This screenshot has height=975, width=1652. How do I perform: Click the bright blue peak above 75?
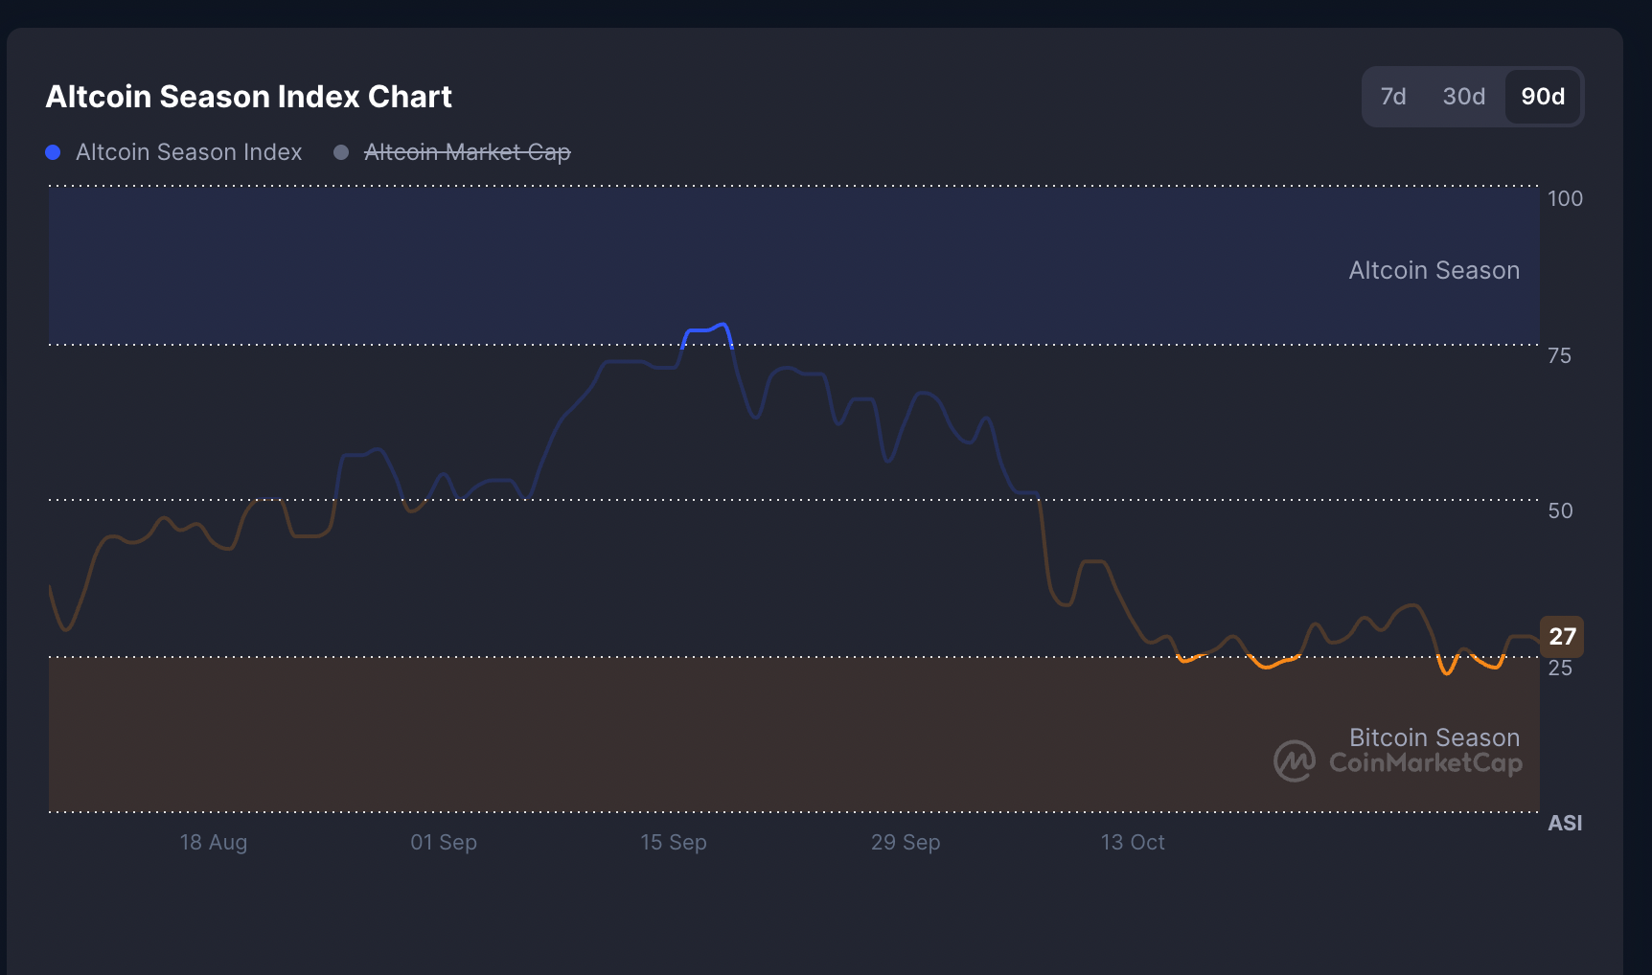tap(707, 329)
